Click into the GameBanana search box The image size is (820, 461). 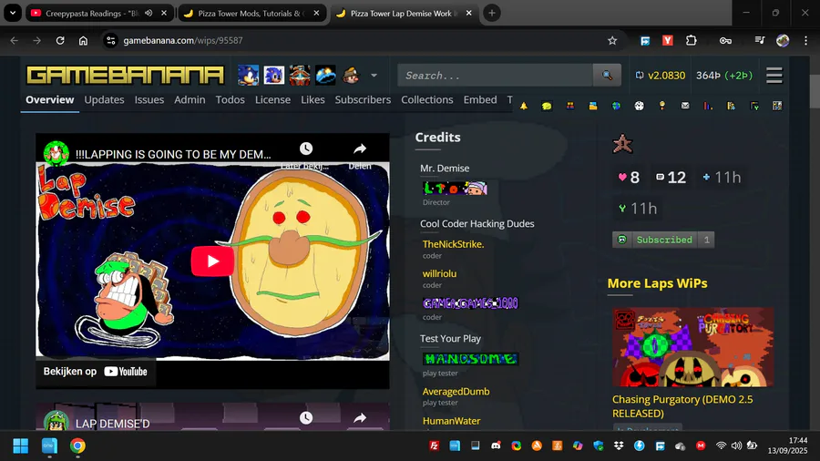point(496,76)
